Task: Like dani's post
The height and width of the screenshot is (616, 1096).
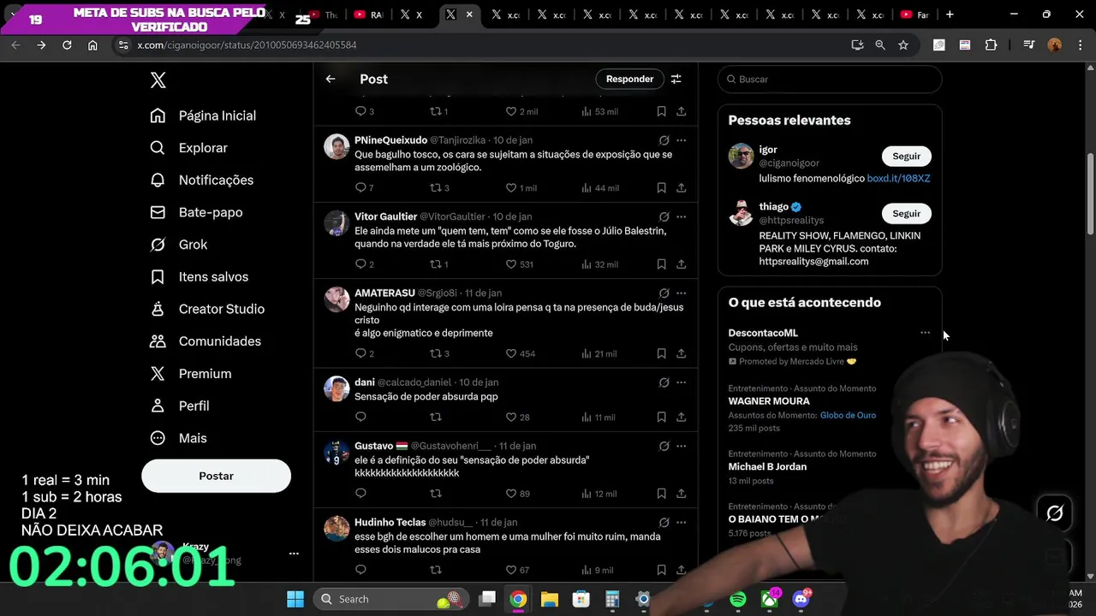Action: [511, 417]
